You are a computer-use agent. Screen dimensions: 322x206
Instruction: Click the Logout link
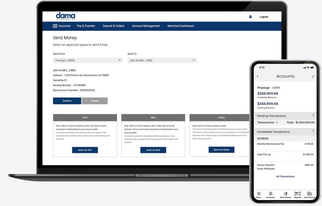264,17
